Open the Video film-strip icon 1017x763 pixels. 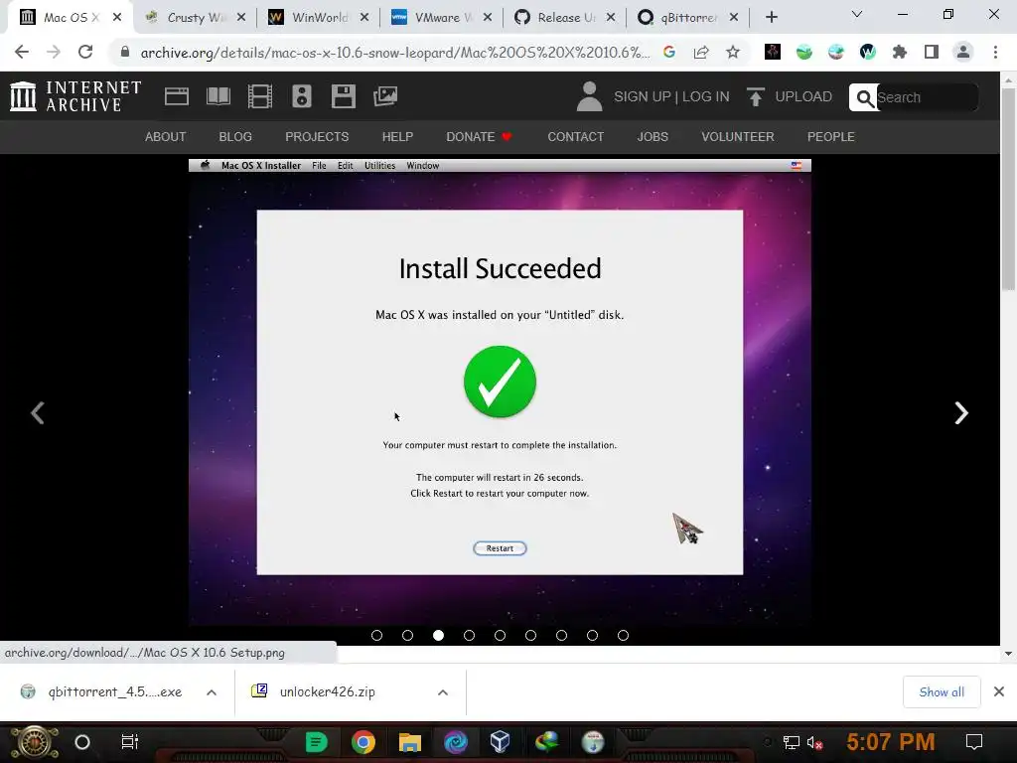pyautogui.click(x=260, y=96)
